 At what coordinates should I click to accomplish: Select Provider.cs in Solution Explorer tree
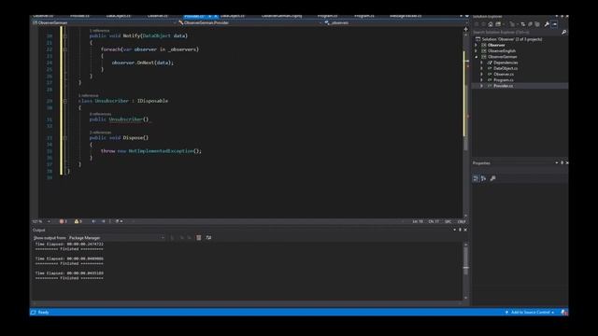(503, 86)
